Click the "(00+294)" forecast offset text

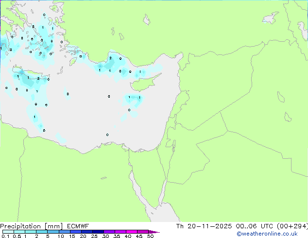[x=292, y=226]
